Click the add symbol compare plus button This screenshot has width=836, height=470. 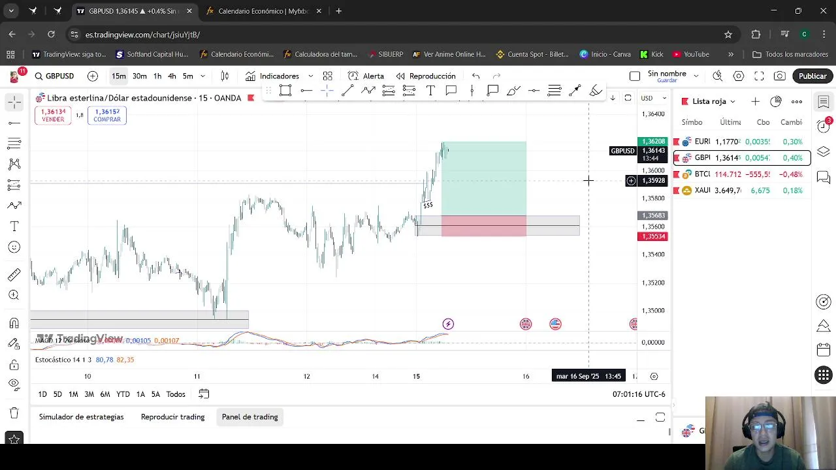tap(93, 76)
